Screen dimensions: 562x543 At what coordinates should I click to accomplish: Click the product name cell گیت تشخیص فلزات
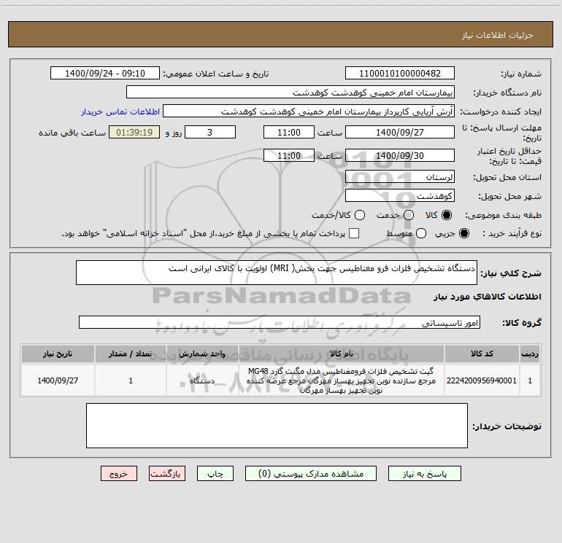[342, 380]
